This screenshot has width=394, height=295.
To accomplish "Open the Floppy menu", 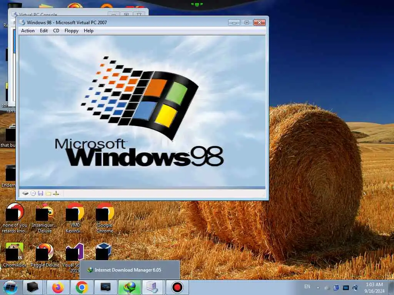I will click(x=71, y=31).
